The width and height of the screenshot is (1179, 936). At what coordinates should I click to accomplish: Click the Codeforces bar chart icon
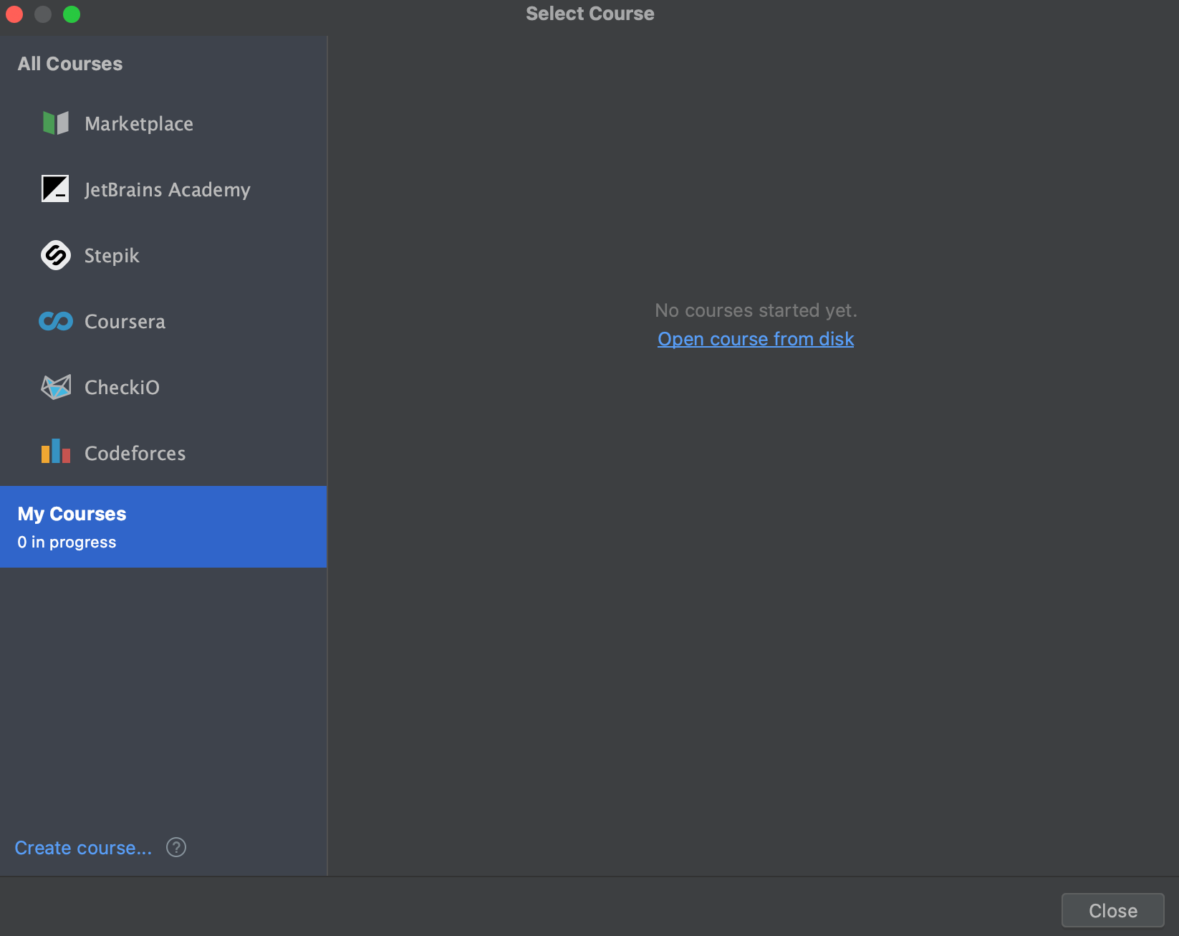pyautogui.click(x=55, y=453)
